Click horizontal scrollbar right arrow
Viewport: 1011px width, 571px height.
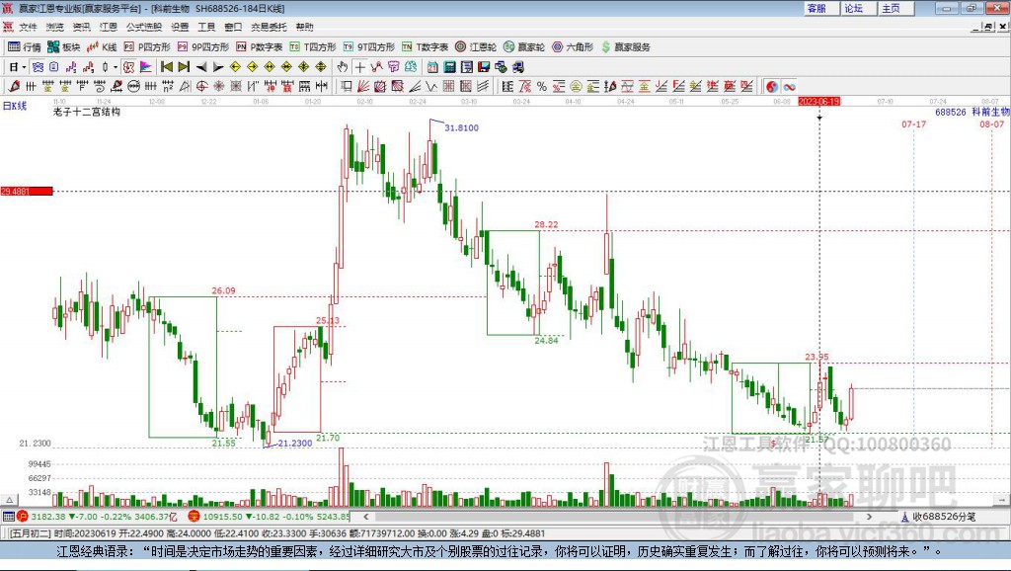[x=869, y=516]
